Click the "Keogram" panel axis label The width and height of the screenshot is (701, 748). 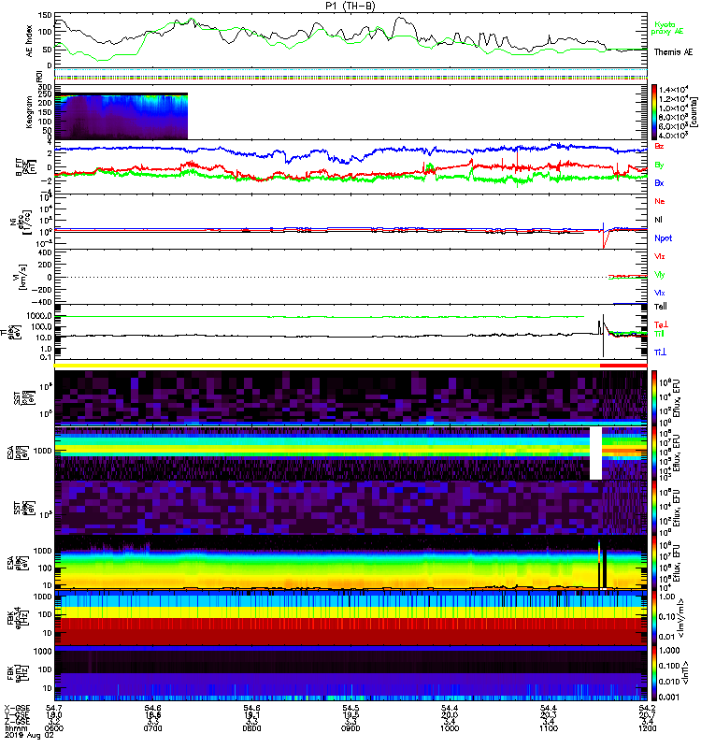(30, 112)
